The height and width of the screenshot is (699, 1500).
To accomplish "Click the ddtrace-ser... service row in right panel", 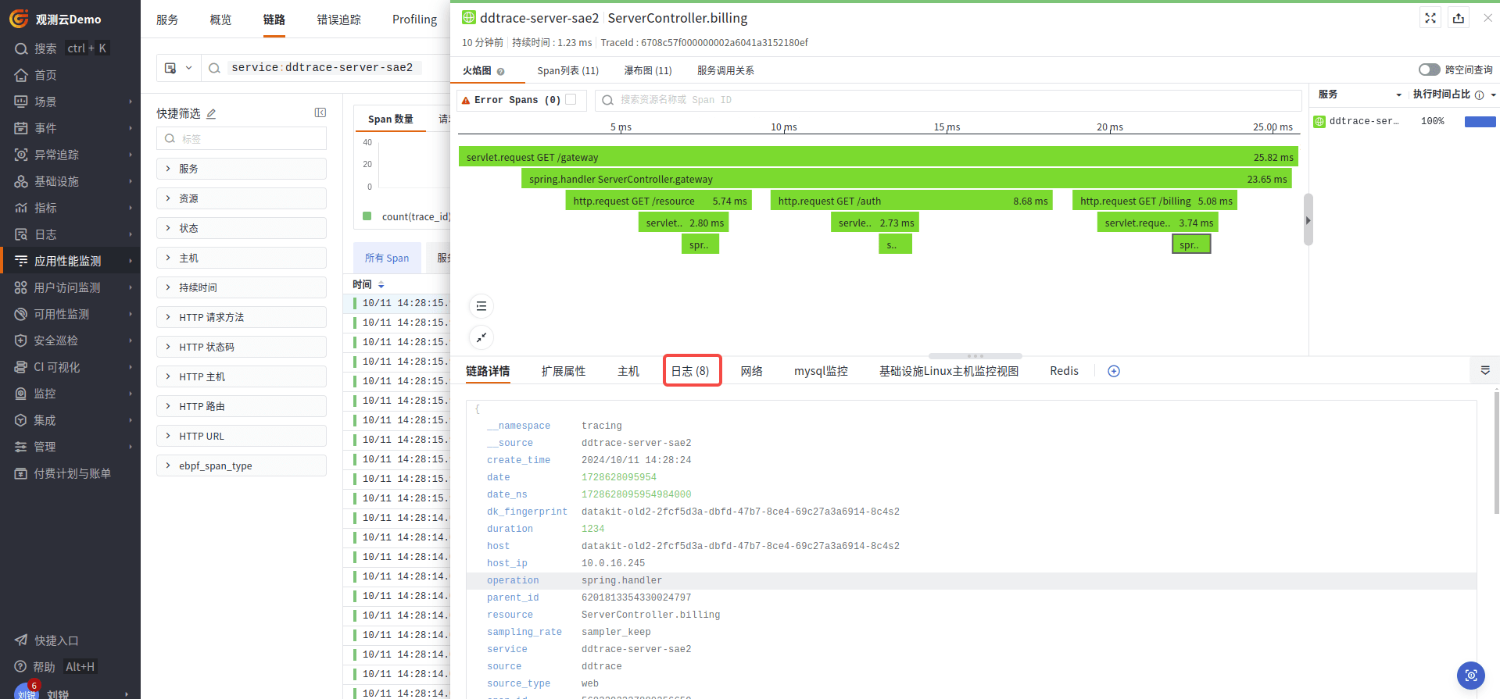I will click(1404, 121).
